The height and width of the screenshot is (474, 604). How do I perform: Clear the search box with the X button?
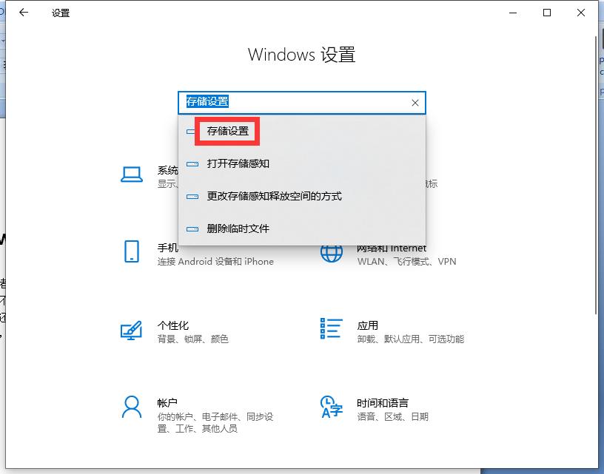[415, 103]
